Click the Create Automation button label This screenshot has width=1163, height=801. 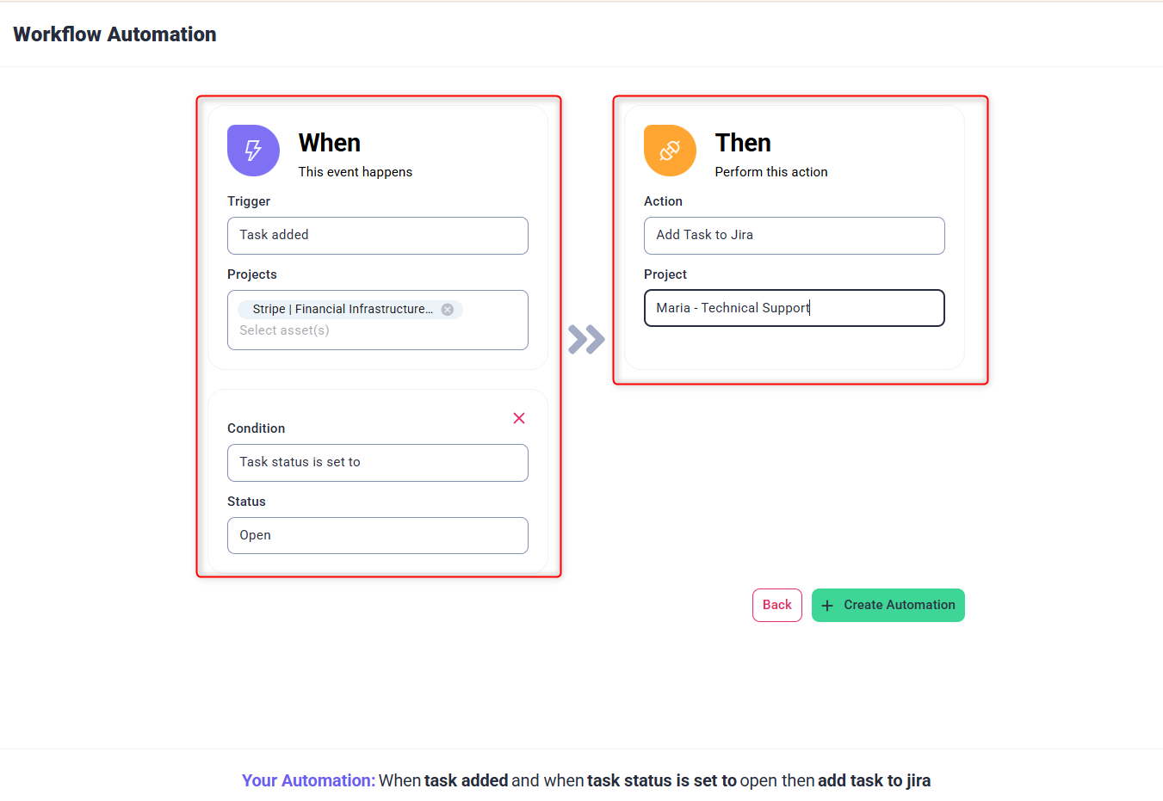pos(899,605)
